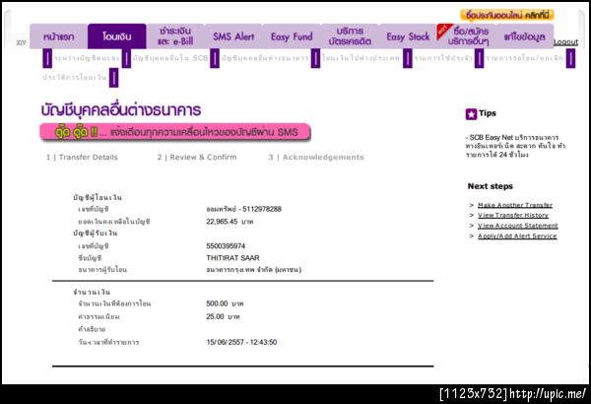
Task: Open the บริการบัตรเครดิต credit card tab
Action: (350, 36)
